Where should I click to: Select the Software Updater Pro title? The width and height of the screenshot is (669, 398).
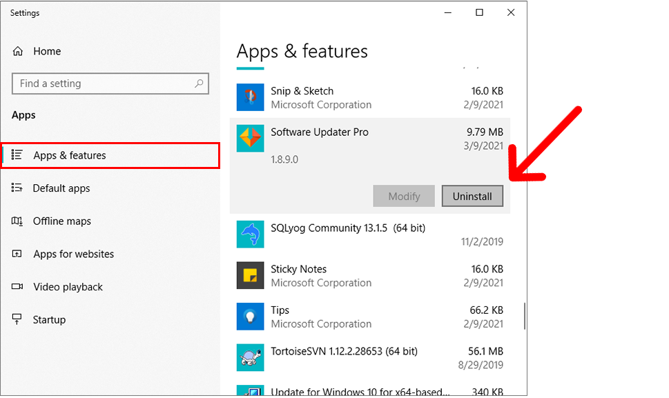pos(319,132)
